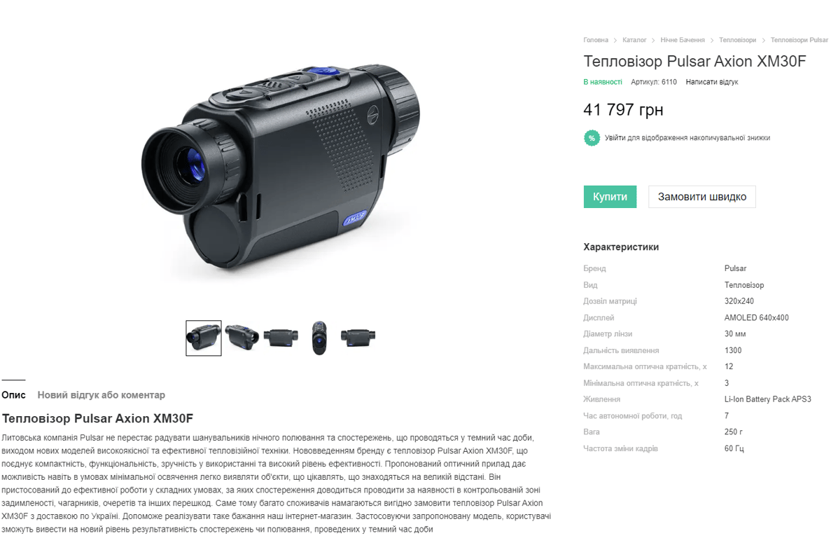Viewport: 838px width, 538px height.
Task: Click the login link for cumulative discount
Action: pyautogui.click(x=687, y=138)
